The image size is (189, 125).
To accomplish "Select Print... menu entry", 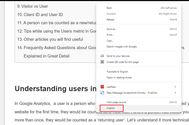I will [110, 35].
